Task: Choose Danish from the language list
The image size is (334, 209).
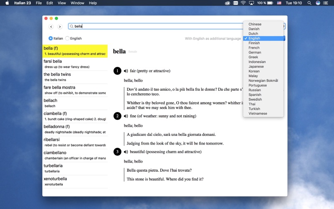Action: [x=263, y=29]
